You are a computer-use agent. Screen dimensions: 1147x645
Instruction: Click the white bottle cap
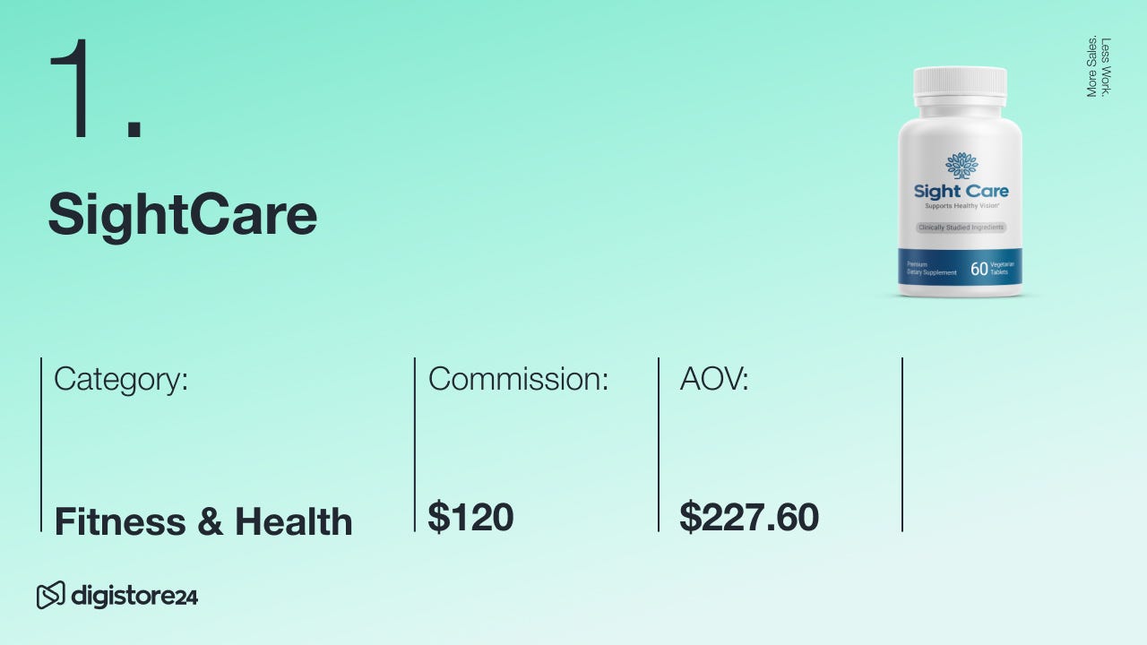(960, 83)
